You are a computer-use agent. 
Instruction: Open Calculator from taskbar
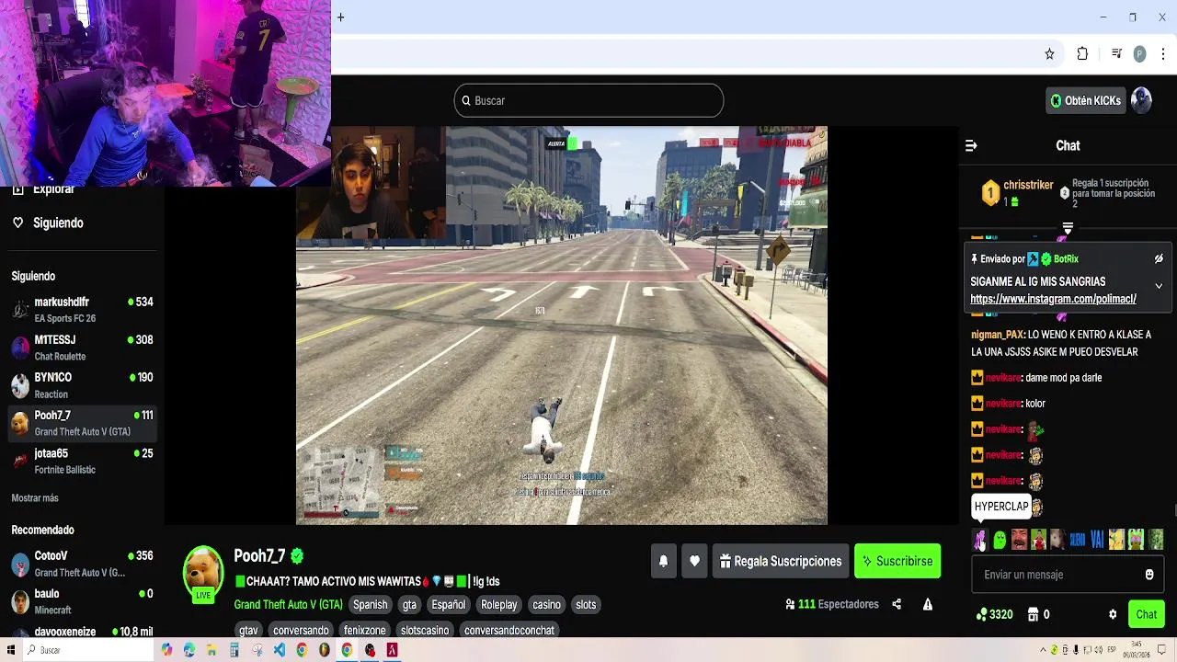click(x=234, y=650)
